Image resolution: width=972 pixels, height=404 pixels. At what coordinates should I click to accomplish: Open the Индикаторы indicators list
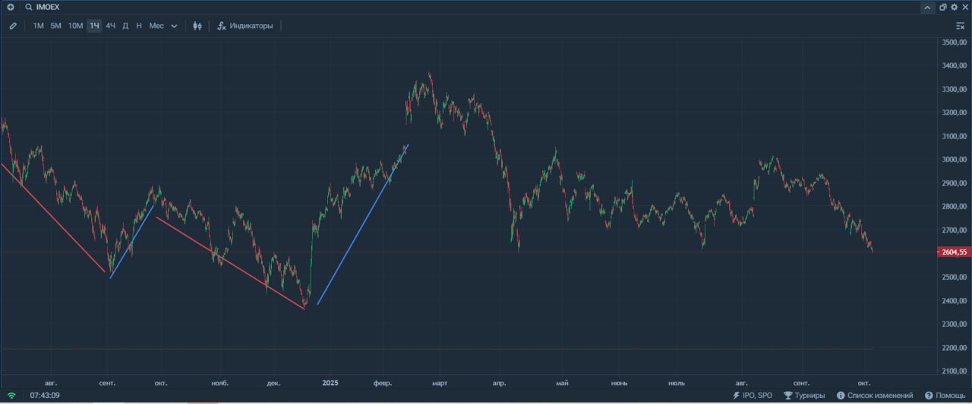click(245, 26)
